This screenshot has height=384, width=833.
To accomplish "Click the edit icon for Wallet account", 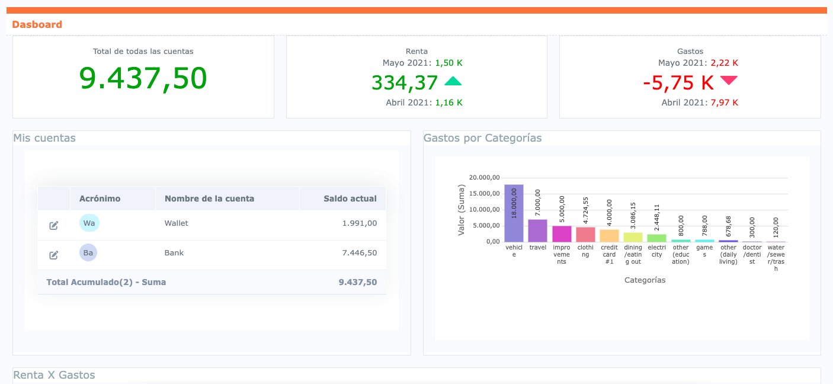I will [x=54, y=225].
